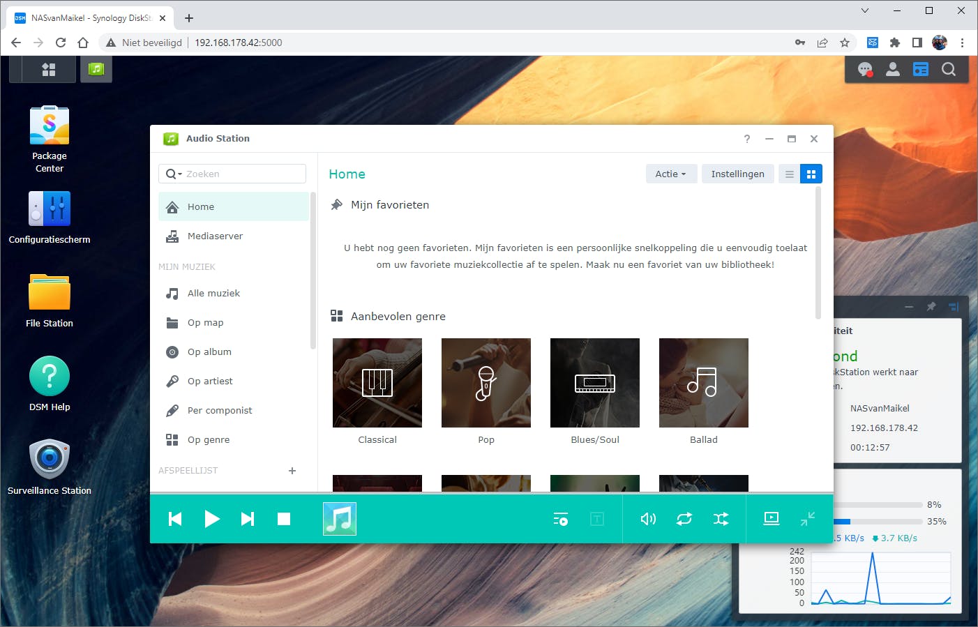978x627 pixels.
Task: Open Chrome profile avatar
Action: point(940,43)
